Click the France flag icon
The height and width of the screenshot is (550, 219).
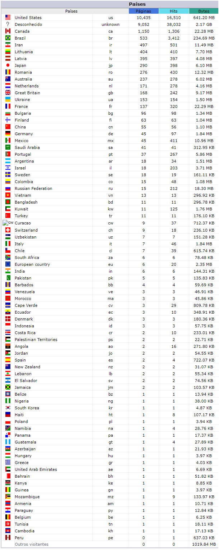[8, 106]
